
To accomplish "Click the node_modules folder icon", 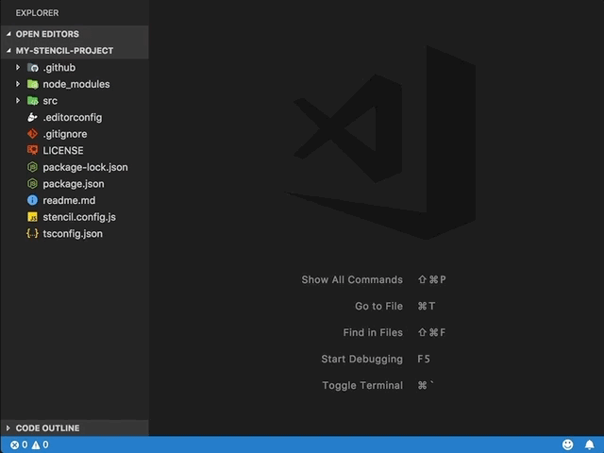I will (33, 84).
